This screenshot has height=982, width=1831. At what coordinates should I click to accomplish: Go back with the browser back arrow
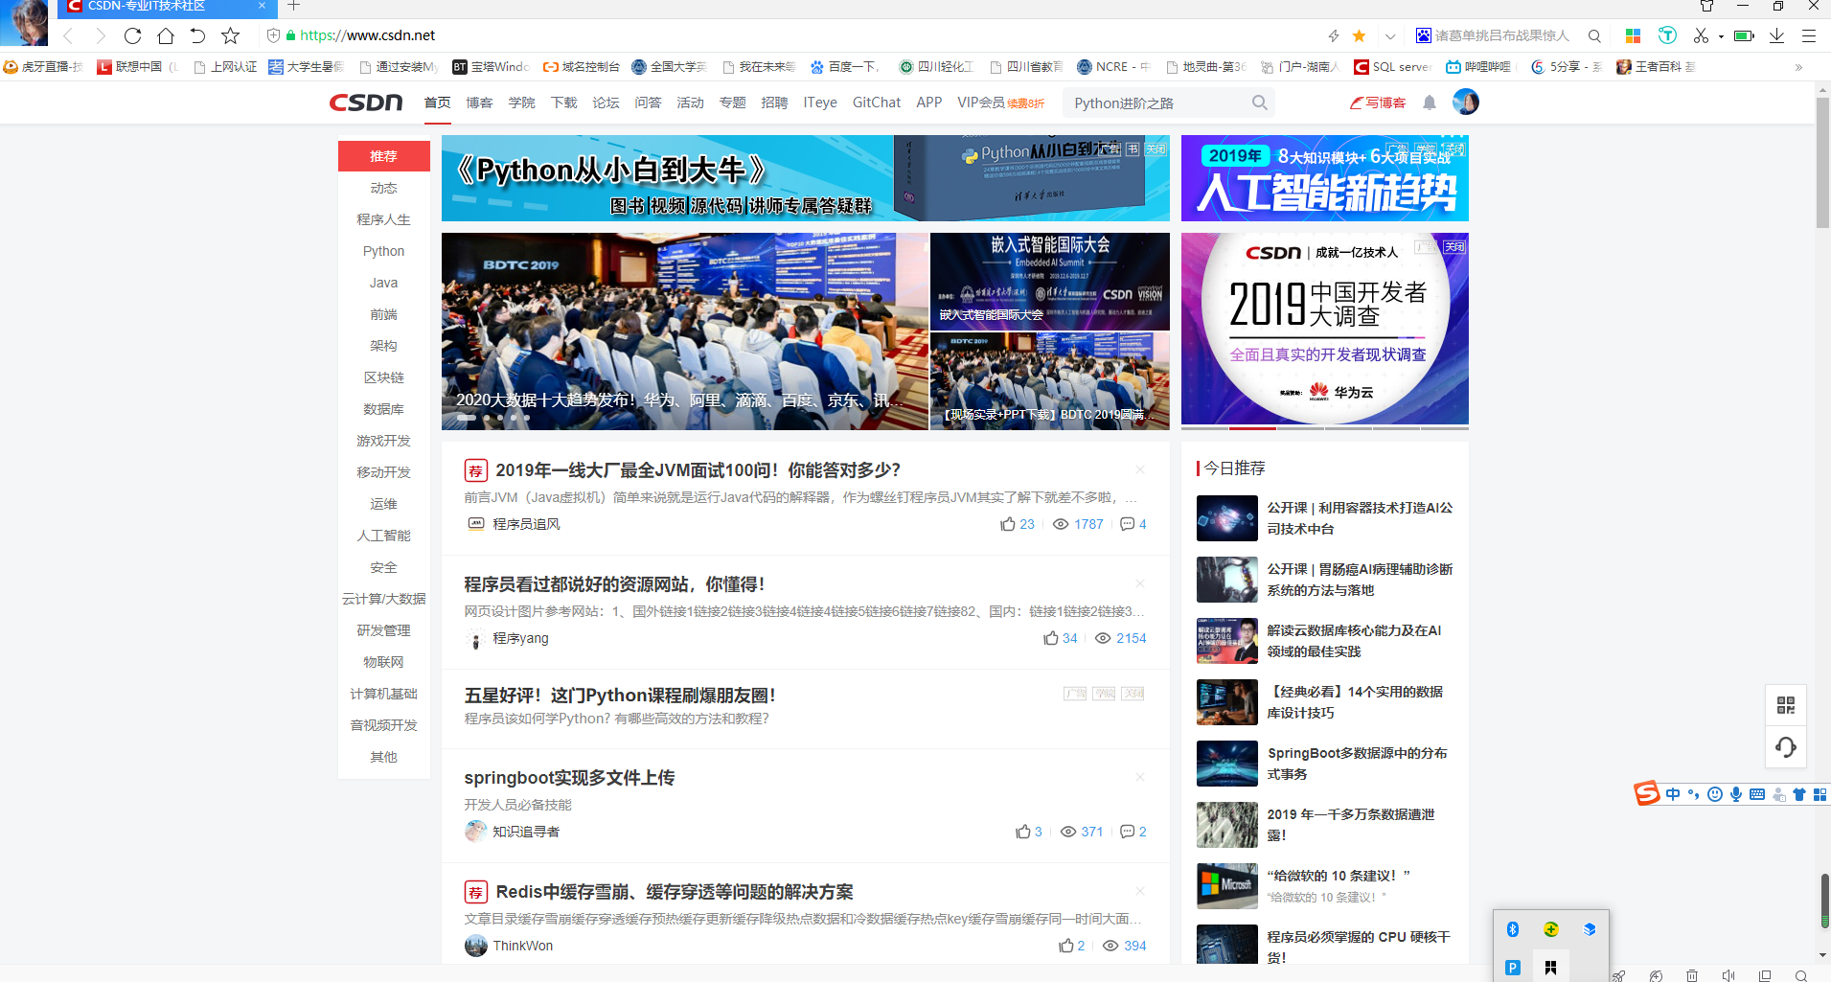click(68, 35)
